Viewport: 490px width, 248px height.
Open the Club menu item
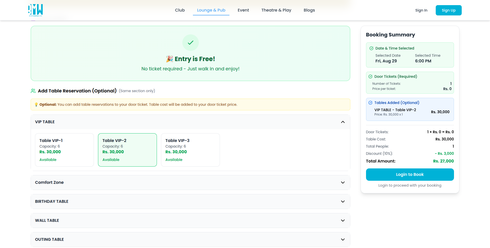[x=180, y=10]
